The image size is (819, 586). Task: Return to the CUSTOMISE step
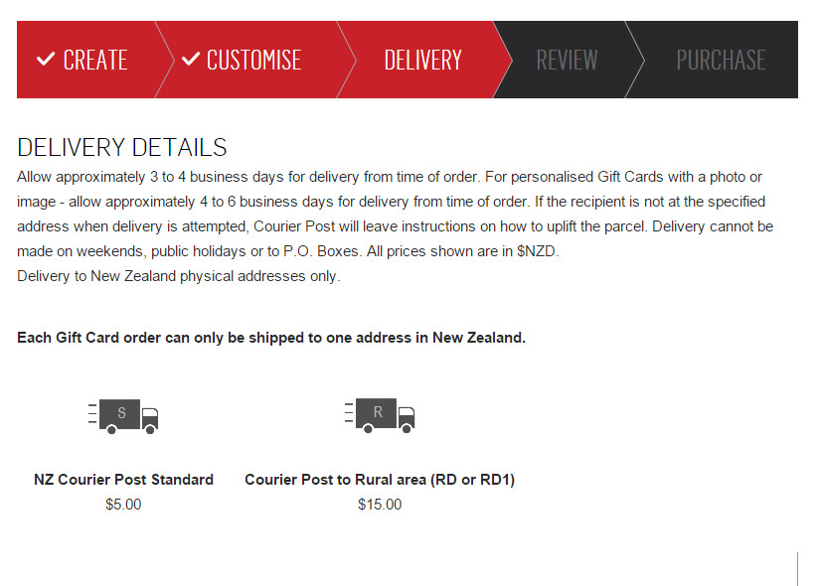[x=253, y=60]
